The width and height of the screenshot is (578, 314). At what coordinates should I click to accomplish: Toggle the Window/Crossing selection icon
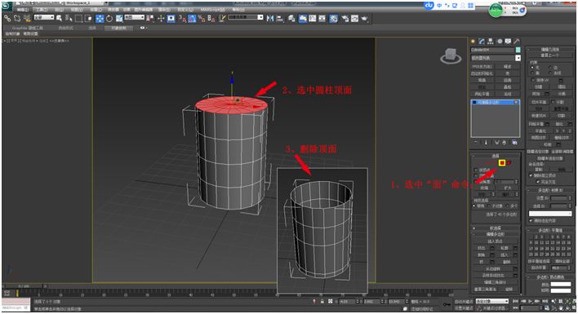coord(88,19)
